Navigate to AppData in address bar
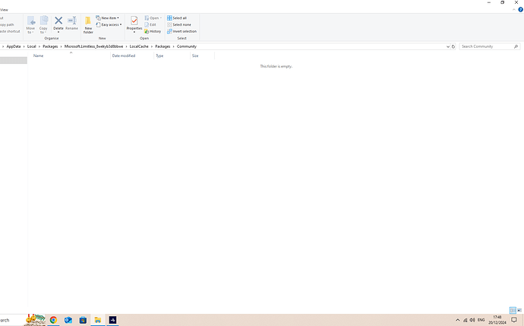This screenshot has width=524, height=326. tap(14, 46)
